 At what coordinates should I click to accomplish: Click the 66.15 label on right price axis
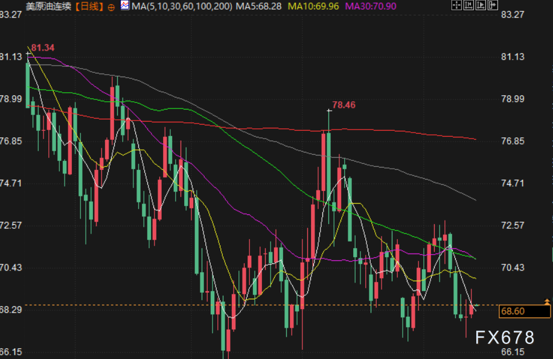(513, 352)
